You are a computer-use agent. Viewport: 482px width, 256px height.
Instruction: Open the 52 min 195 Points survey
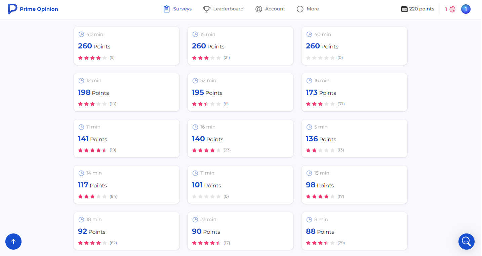(240, 92)
